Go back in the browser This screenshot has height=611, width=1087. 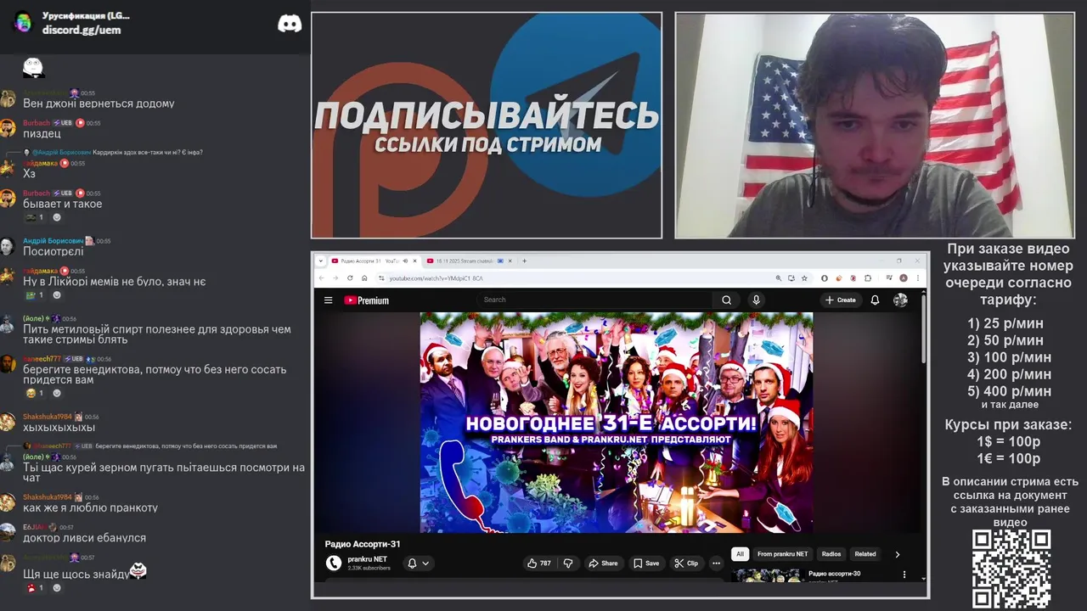coord(322,277)
